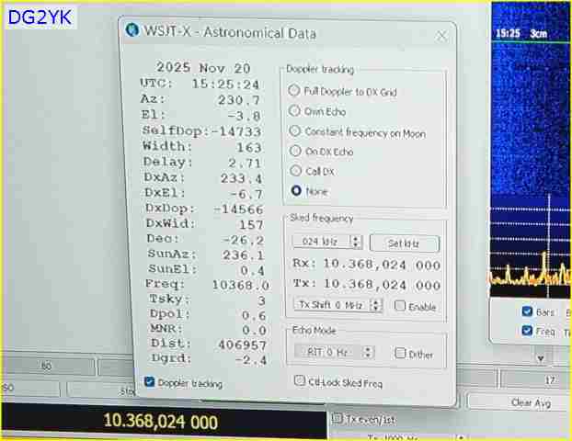Enable the Tx Shift checkbox
572x441 pixels.
(x=400, y=306)
